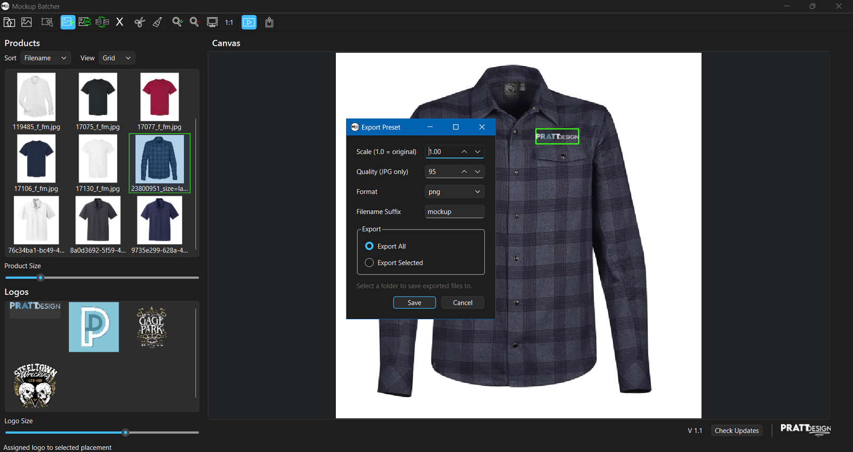Toggle the preview play icon in toolbar
Image resolution: width=853 pixels, height=452 pixels.
tap(249, 22)
